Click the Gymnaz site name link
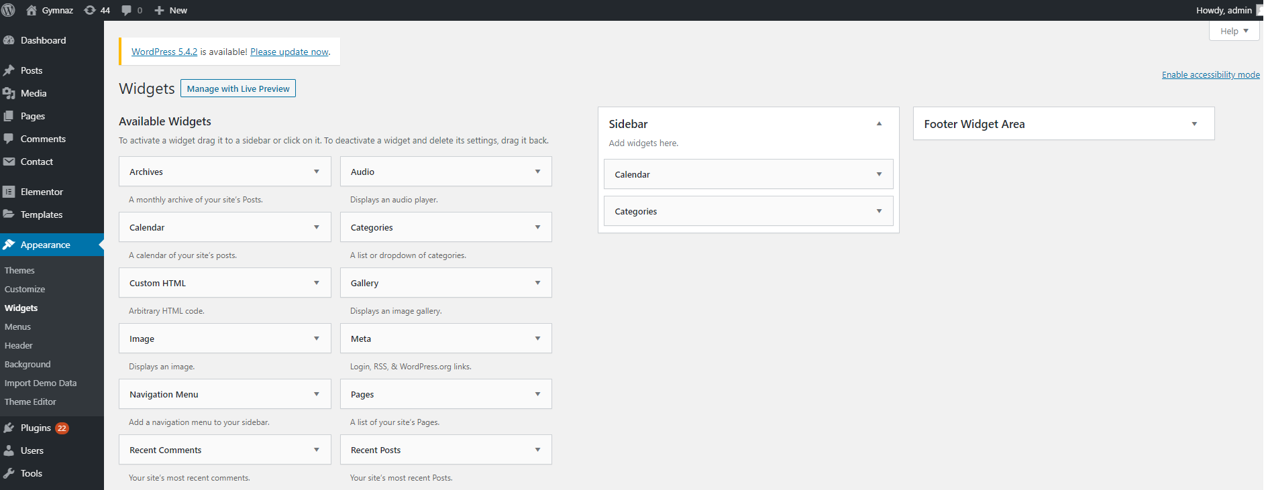The width and height of the screenshot is (1268, 490). 58,10
